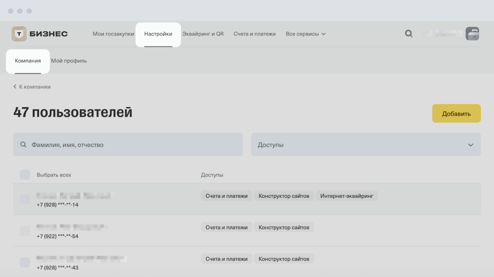Select checkbox for user ending in 43

click(25, 262)
